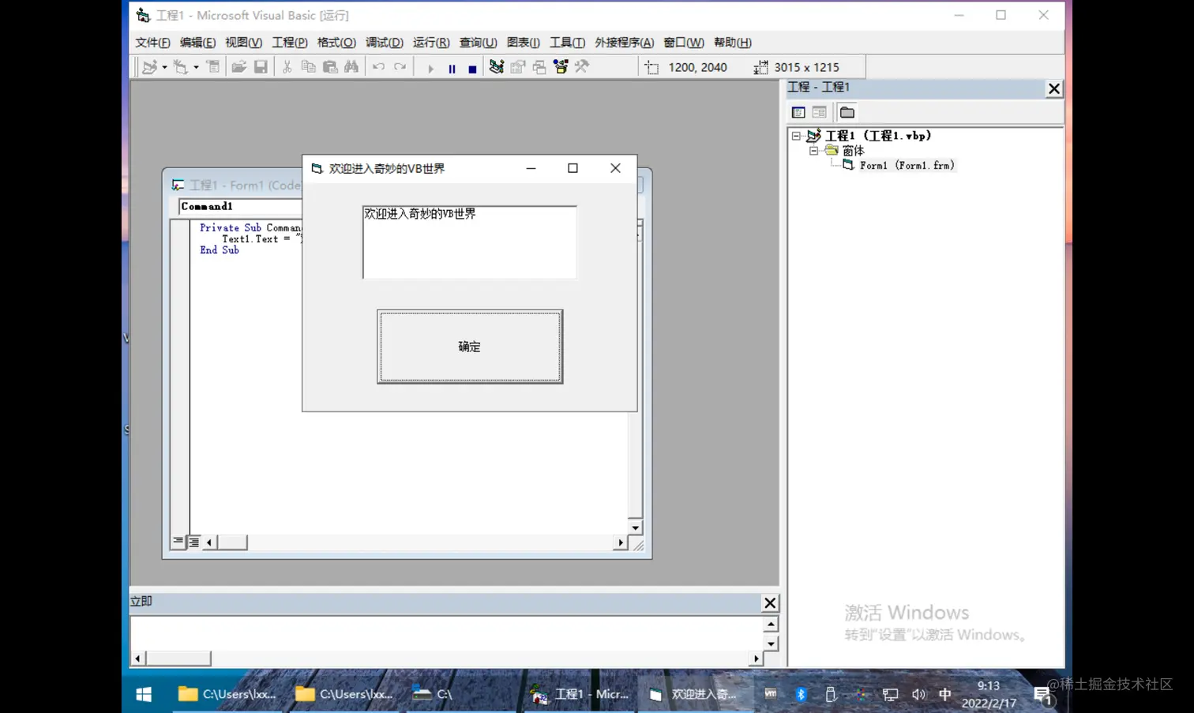Open the Project Explorer from the toolbar

tap(496, 67)
